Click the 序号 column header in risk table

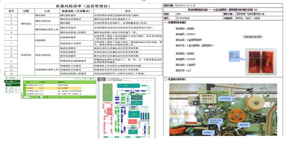point(11,11)
